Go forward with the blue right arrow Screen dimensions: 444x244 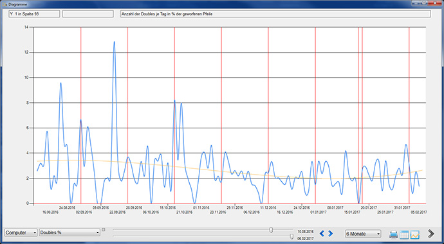point(331,234)
